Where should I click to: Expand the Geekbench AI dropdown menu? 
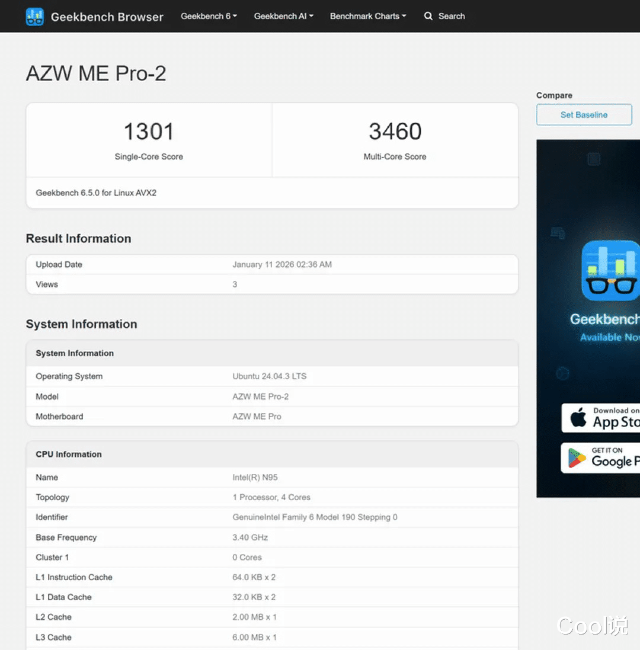tap(283, 16)
